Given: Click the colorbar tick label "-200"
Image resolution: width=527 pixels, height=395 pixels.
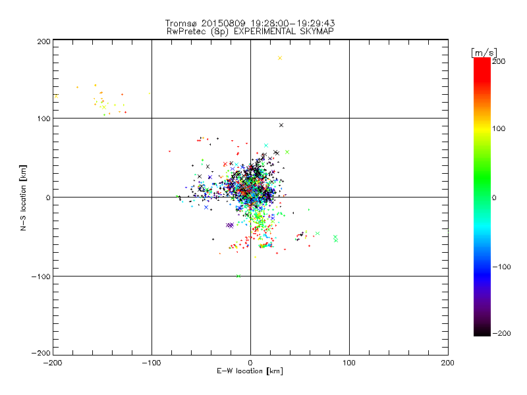Looking at the screenshot, I should click(501, 333).
